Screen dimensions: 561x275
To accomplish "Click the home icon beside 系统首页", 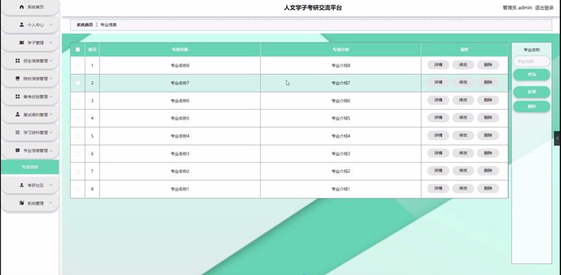I will point(22,7).
